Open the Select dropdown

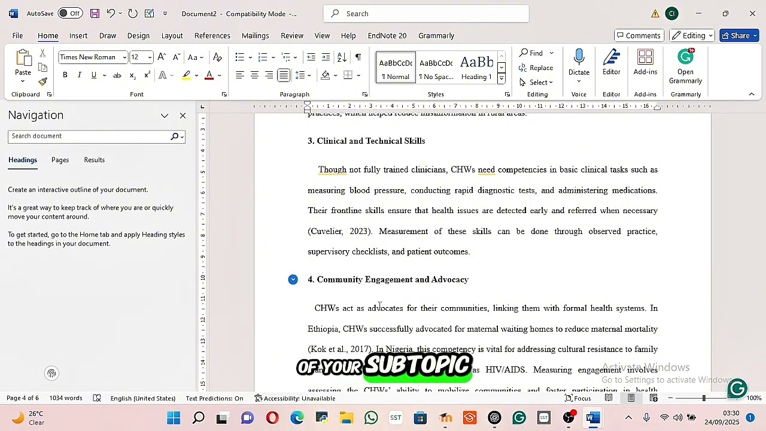point(536,82)
